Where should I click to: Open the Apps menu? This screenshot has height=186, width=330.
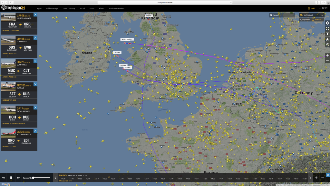(39, 8)
